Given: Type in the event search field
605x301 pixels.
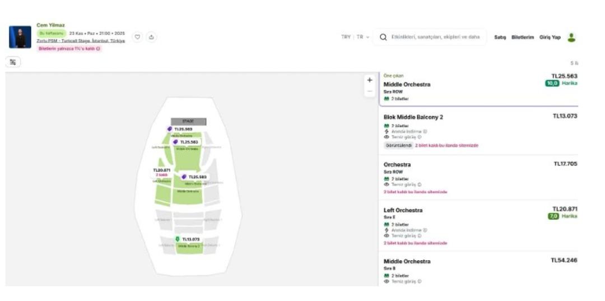Looking at the screenshot, I should pos(435,37).
